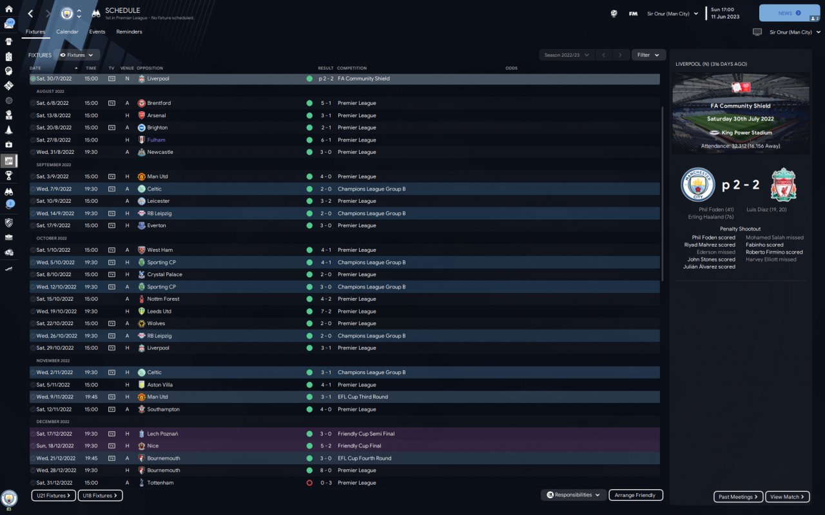
Task: Open the Squad shirt icon in sidebar
Action: click(x=9, y=41)
